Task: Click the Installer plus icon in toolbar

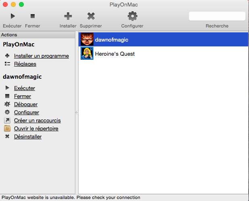Action: point(68,16)
